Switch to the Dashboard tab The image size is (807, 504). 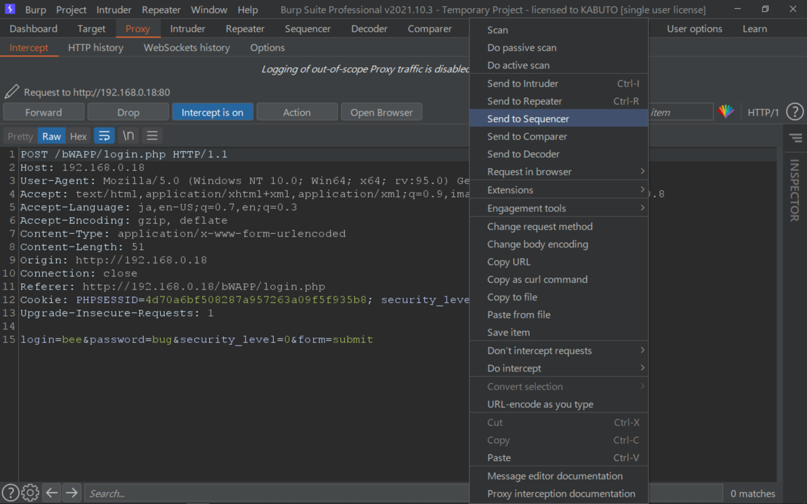(x=34, y=29)
